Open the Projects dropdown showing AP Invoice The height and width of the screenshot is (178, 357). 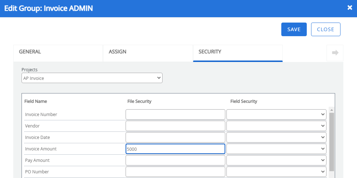(x=92, y=78)
